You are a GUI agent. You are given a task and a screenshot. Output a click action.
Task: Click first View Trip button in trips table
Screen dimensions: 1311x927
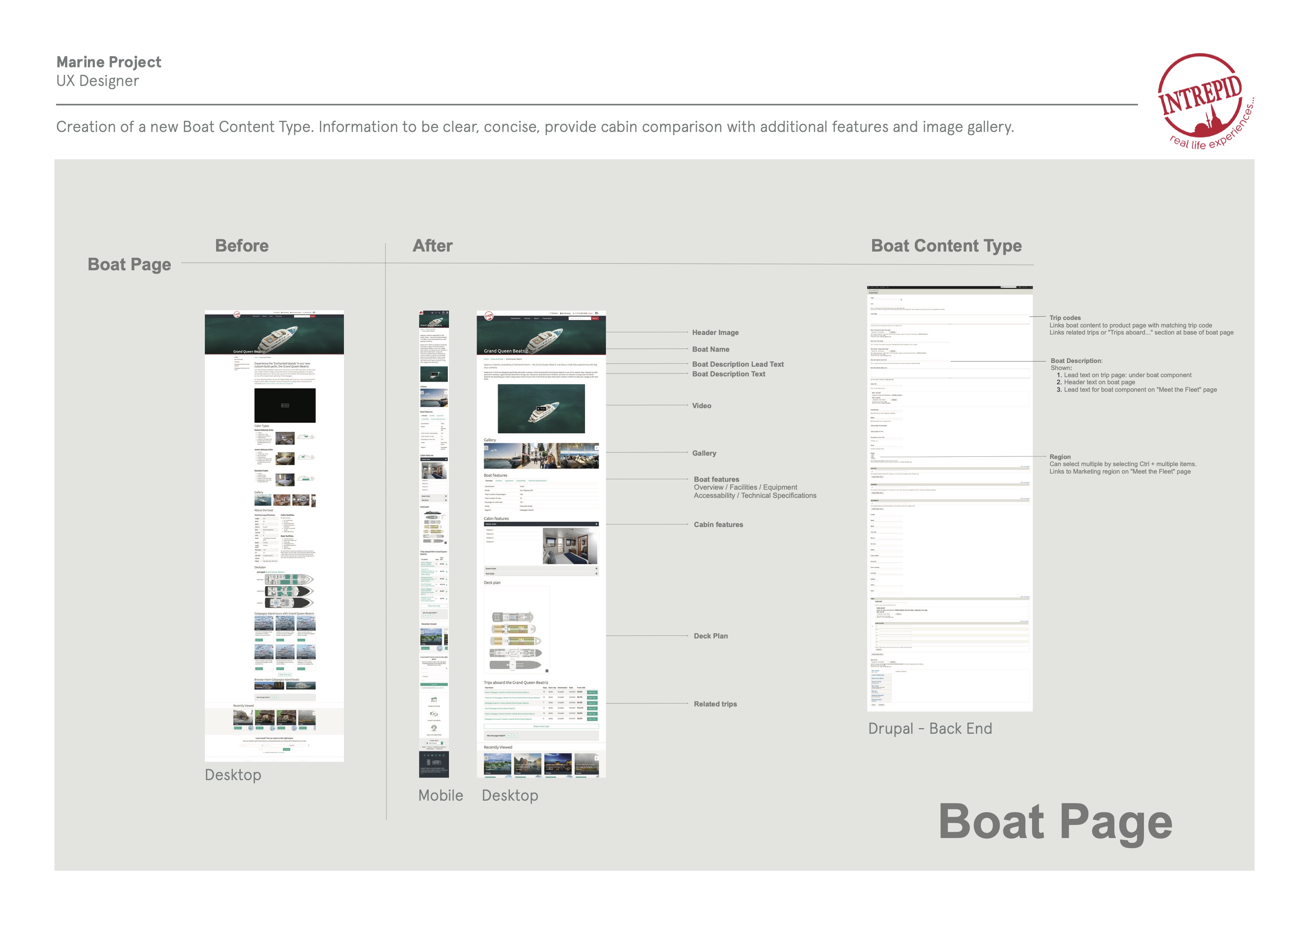[592, 692]
